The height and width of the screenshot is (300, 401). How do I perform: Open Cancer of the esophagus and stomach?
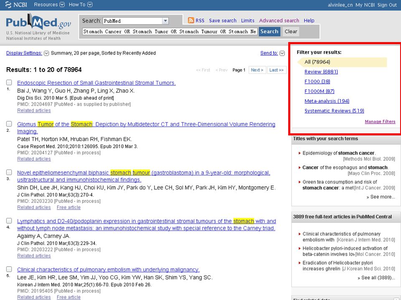tap(345, 167)
